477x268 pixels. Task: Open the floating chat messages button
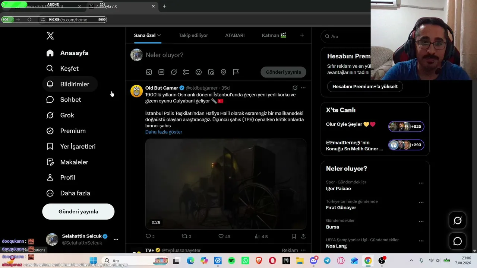[x=458, y=241]
